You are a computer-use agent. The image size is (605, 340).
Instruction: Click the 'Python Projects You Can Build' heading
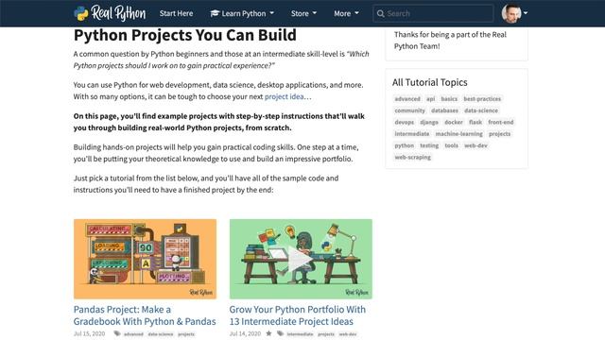click(x=185, y=35)
